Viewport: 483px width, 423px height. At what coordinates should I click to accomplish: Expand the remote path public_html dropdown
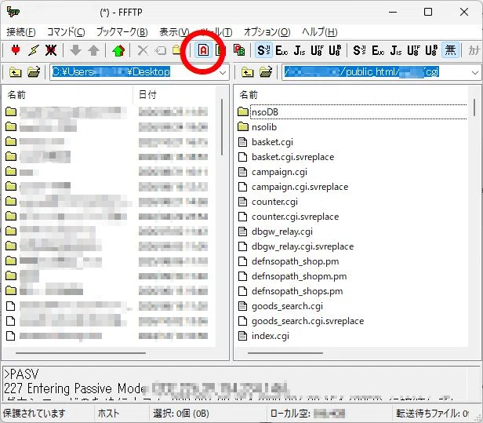pyautogui.click(x=475, y=73)
